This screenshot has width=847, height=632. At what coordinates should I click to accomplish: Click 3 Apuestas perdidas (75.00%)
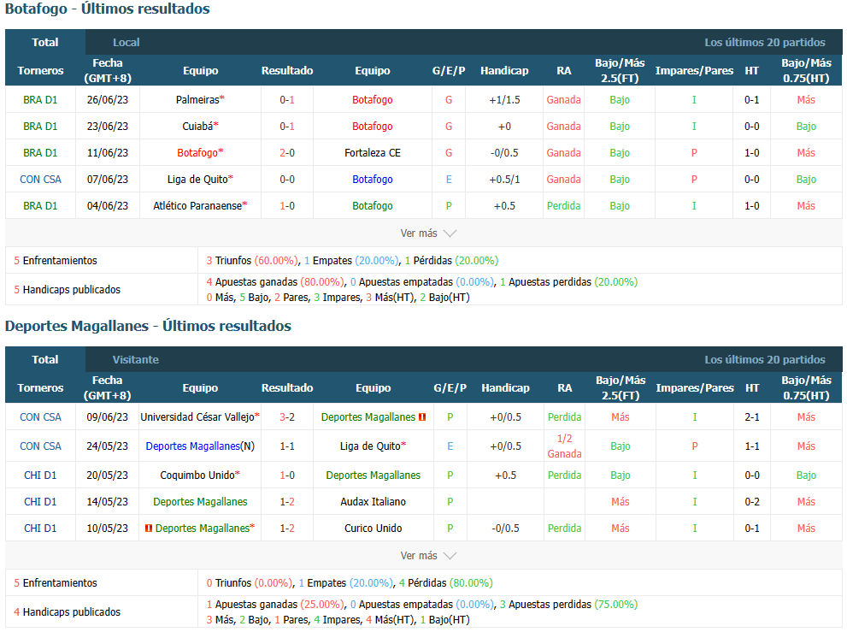point(569,604)
